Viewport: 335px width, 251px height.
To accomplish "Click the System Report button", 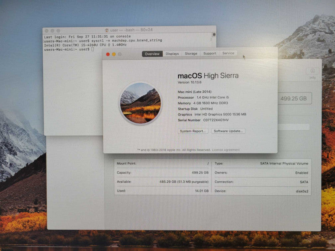I will pyautogui.click(x=193, y=131).
